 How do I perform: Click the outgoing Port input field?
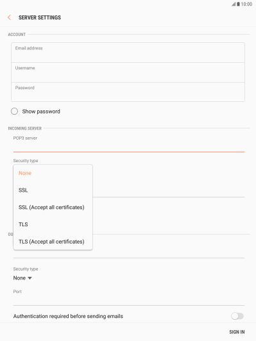[129, 297]
